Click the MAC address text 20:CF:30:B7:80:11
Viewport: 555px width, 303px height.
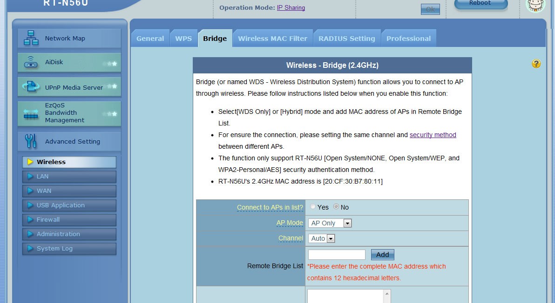click(353, 182)
